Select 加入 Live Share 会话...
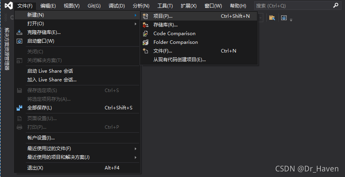 (77, 80)
